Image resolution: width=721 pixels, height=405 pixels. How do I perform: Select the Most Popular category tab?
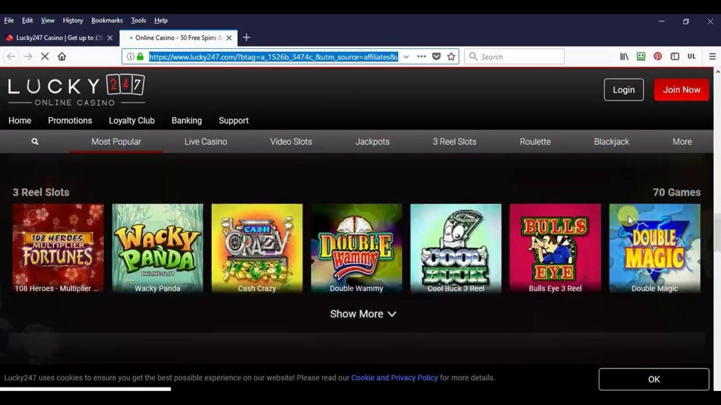click(x=116, y=142)
